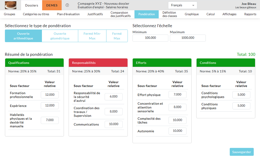Open Catégories ou titres section

[x=36, y=14]
